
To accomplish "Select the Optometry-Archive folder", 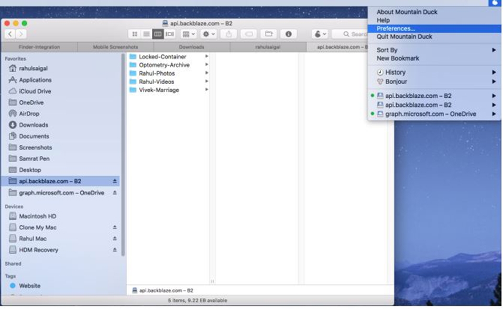I will (164, 65).
